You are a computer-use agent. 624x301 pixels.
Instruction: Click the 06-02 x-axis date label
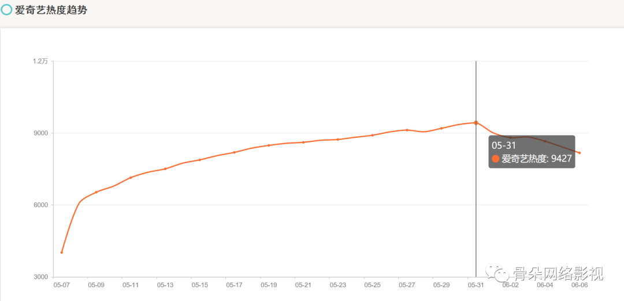(511, 285)
